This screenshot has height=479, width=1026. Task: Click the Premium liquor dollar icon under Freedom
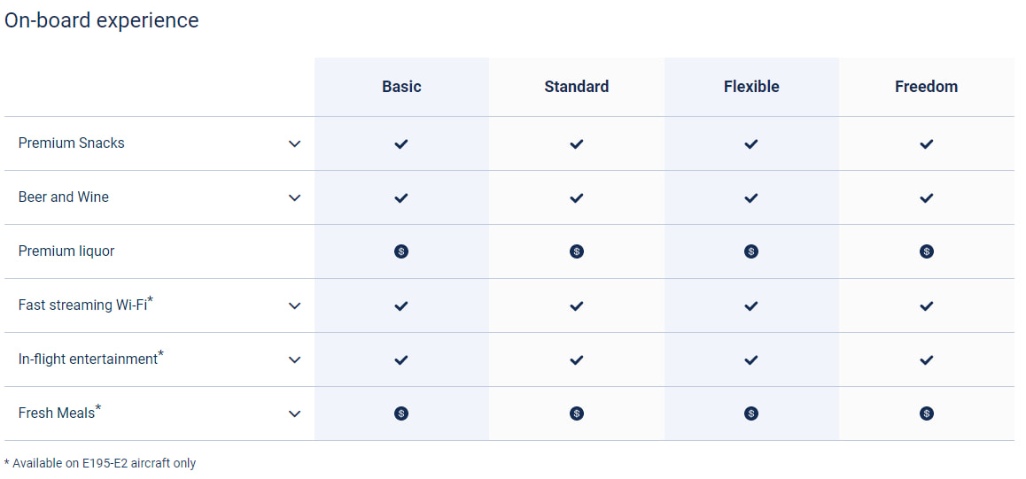click(x=927, y=251)
